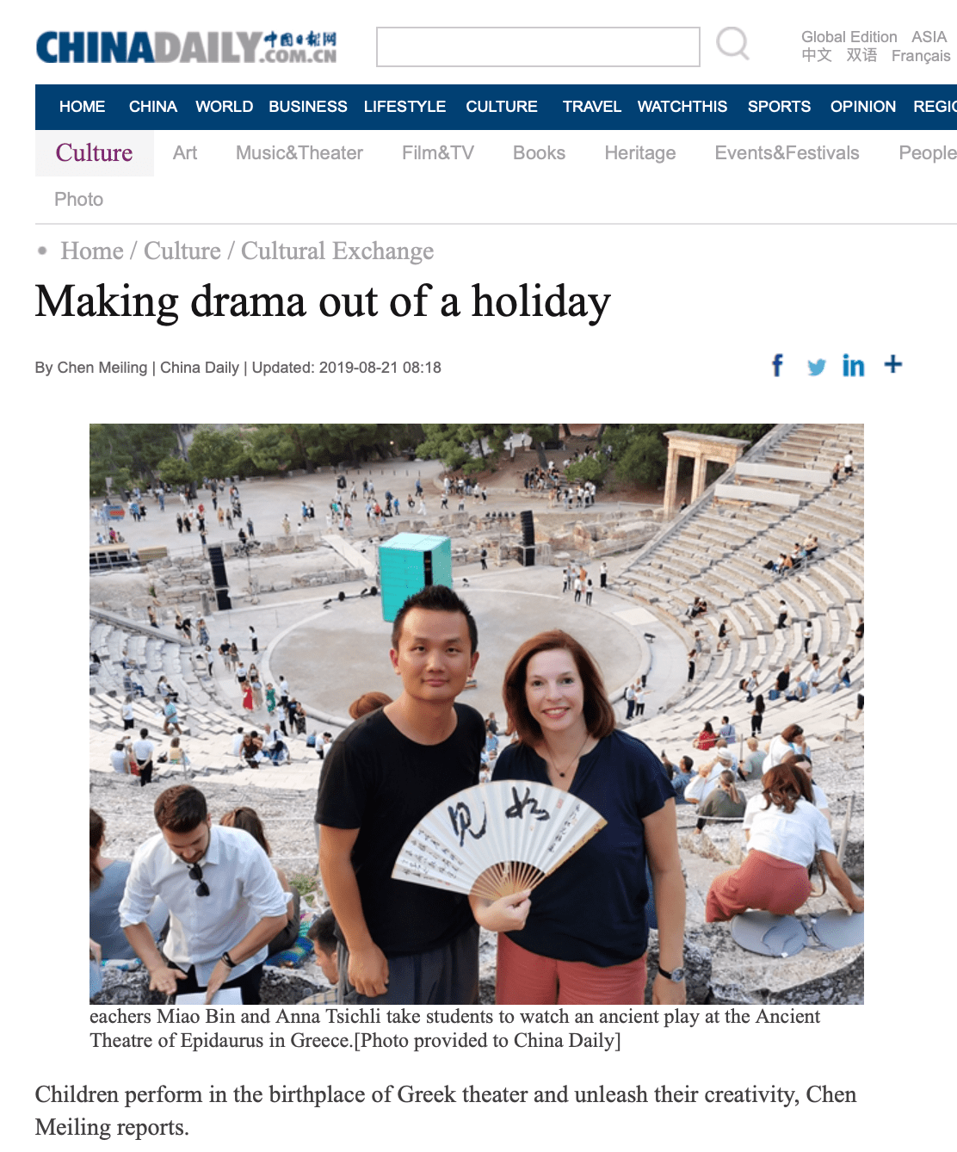
Task: Share article on LinkedIn icon
Action: pyautogui.click(x=853, y=365)
